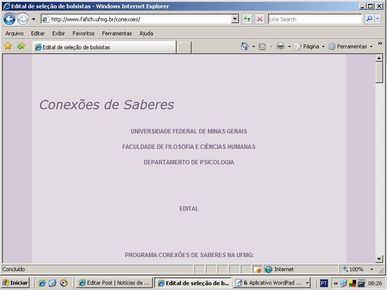Image resolution: width=387 pixels, height=290 pixels.
Task: Click the tray icon left of the clock
Action: click(361, 283)
